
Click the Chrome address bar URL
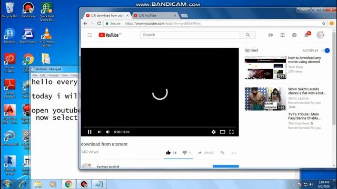163,23
